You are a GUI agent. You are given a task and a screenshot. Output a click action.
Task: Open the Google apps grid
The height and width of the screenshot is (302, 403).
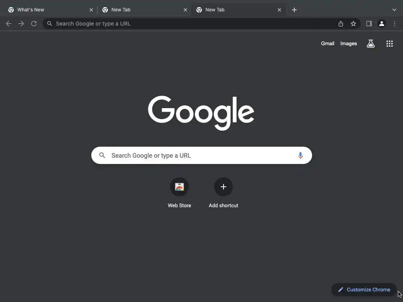(x=389, y=44)
